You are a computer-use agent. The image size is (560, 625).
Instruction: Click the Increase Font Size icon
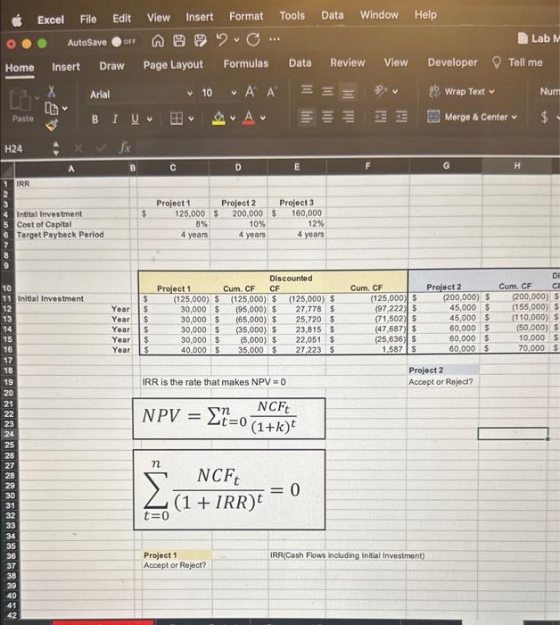point(250,92)
